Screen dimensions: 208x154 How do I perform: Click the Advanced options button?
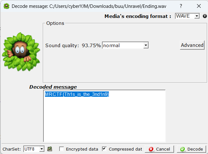point(192,45)
